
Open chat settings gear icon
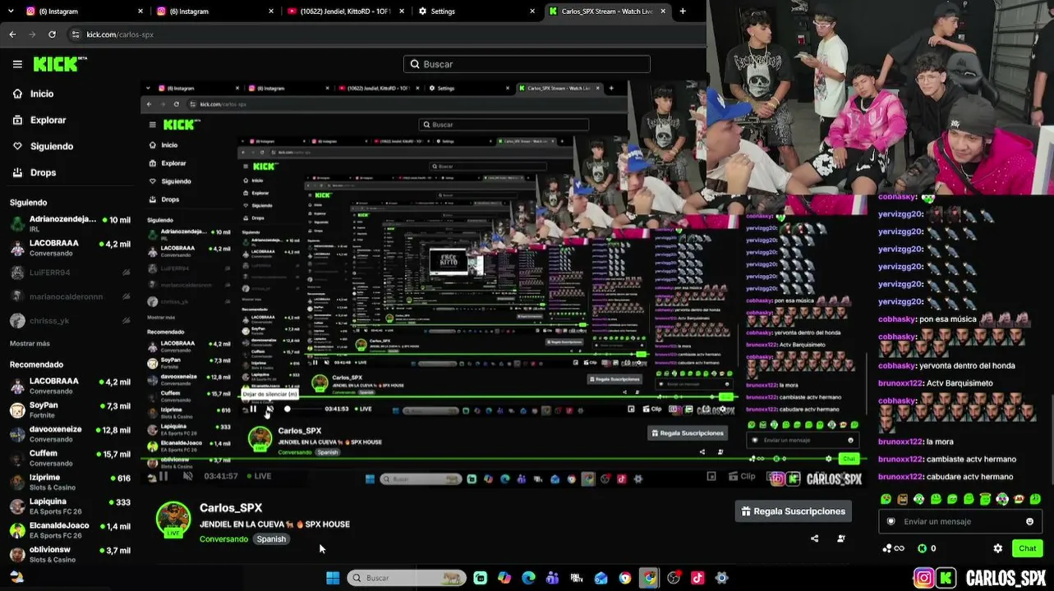[x=997, y=548]
